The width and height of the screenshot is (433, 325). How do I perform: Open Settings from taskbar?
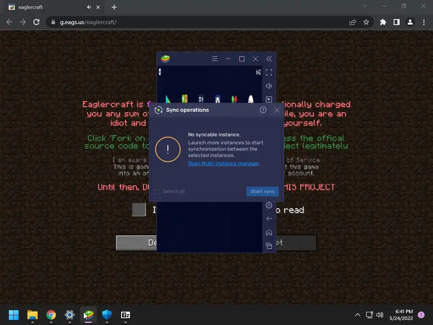tap(70, 315)
